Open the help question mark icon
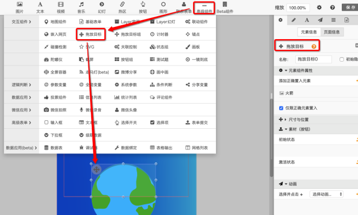The height and width of the screenshot is (215, 358). pyautogui.click(x=332, y=7)
